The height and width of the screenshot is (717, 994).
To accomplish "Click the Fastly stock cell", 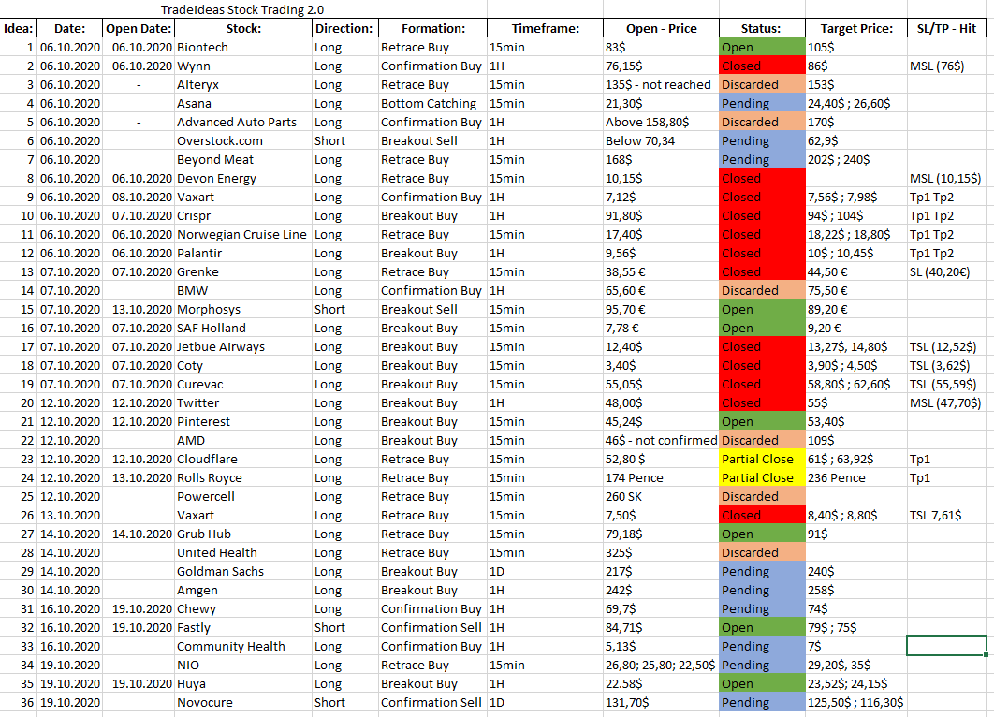I will (x=243, y=627).
